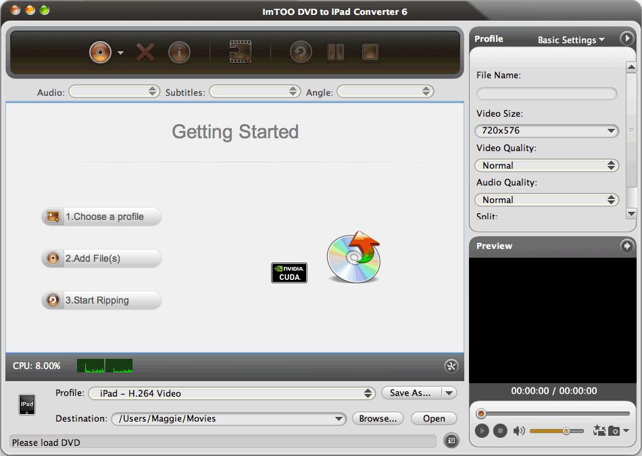The height and width of the screenshot is (456, 642).
Task: Click the log list icon by status bar
Action: [451, 440]
